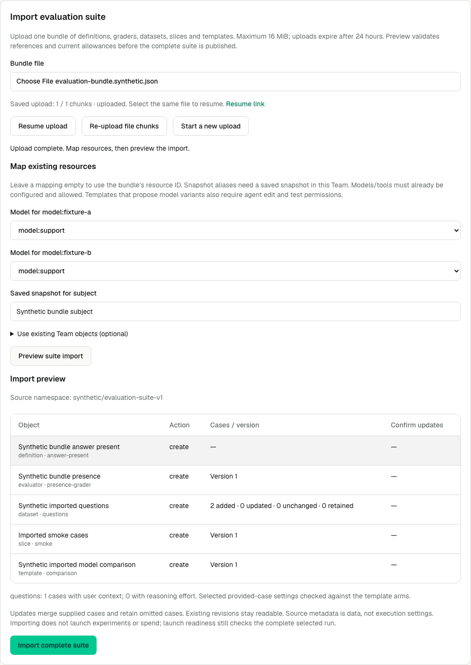The width and height of the screenshot is (471, 665).
Task: Click 'slice · smoke' subtitle
Action: click(x=35, y=544)
